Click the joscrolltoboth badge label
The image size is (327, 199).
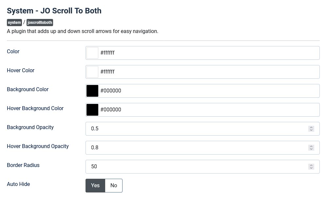click(x=40, y=23)
